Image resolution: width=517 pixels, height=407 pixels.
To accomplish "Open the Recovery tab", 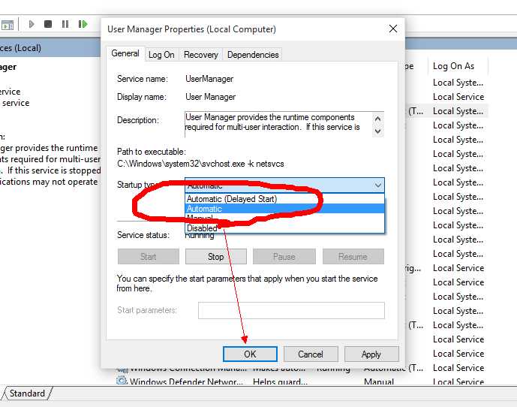I will point(201,55).
